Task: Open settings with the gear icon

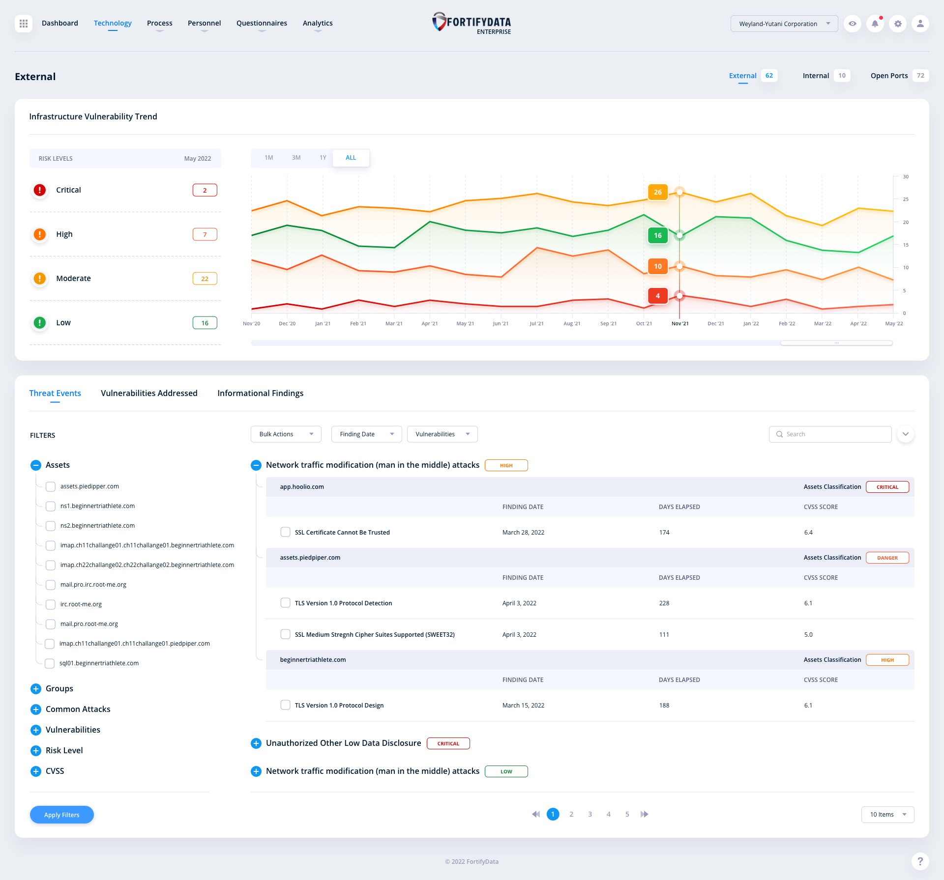Action: (898, 23)
